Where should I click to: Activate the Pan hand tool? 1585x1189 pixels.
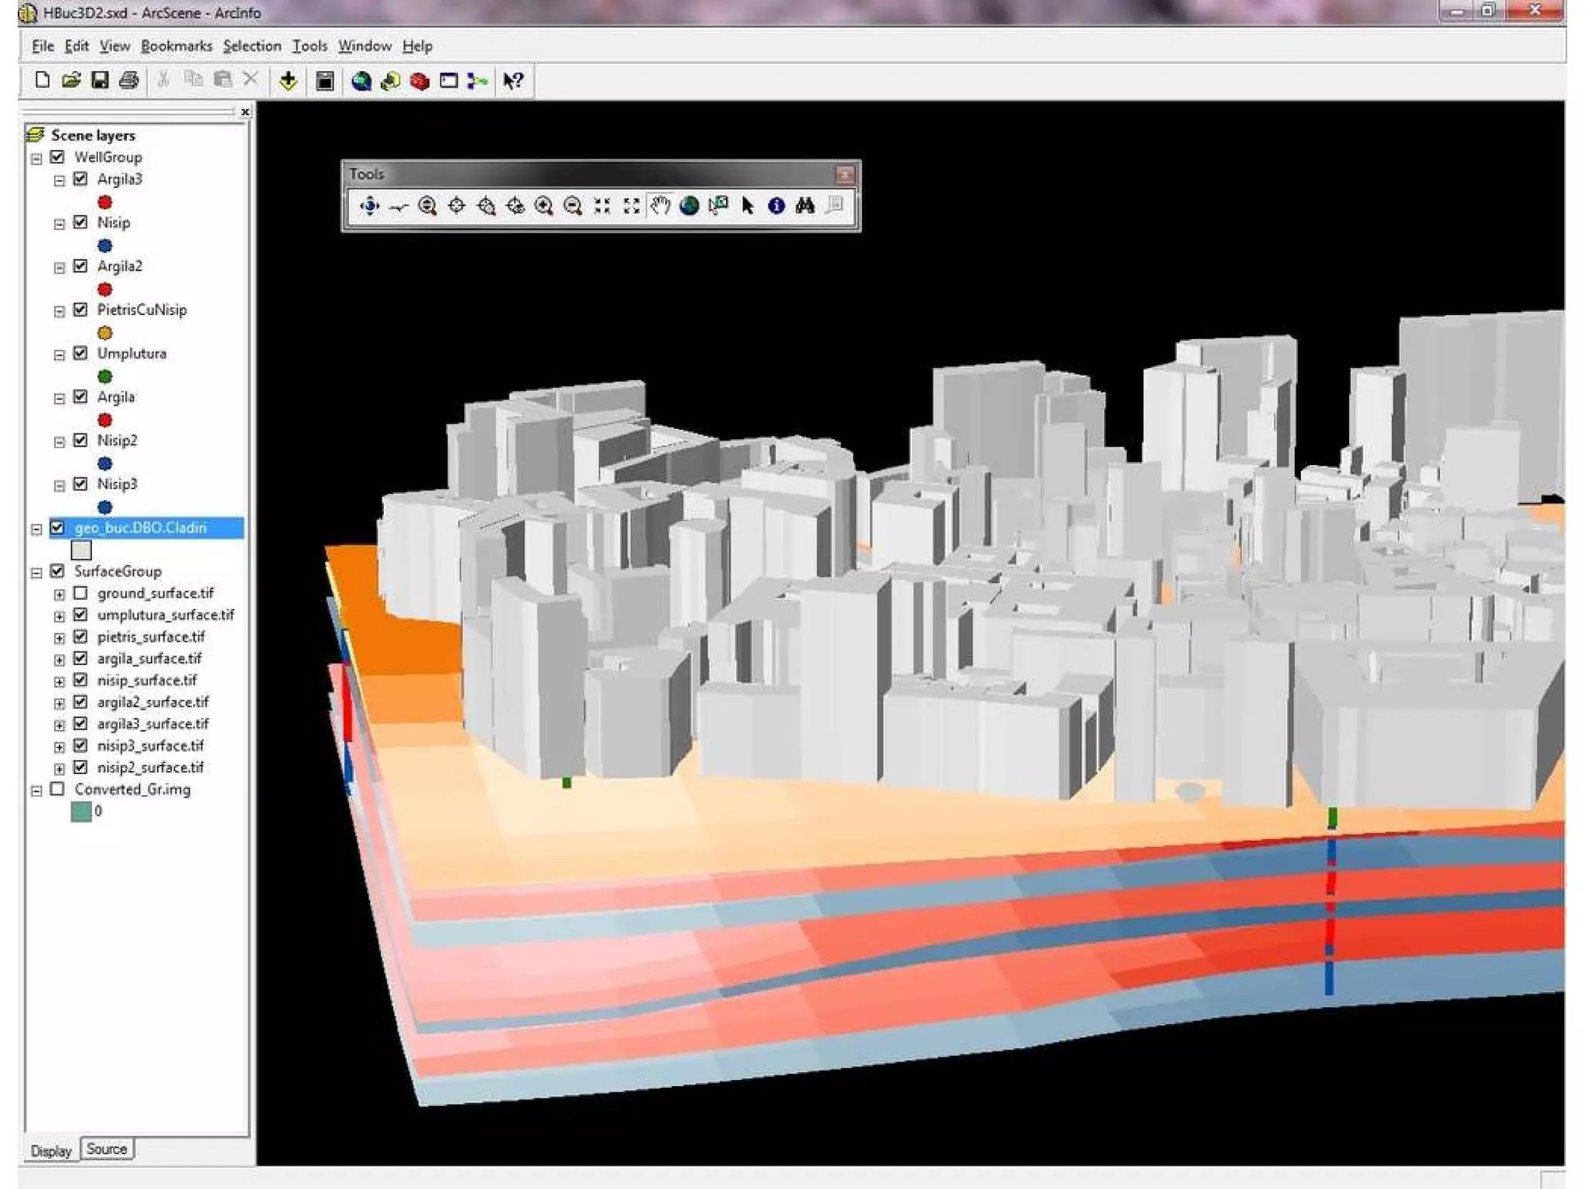[x=660, y=206]
